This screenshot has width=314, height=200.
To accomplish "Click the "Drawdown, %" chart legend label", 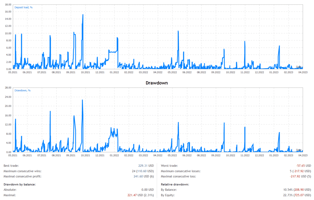I will (x=23, y=90).
